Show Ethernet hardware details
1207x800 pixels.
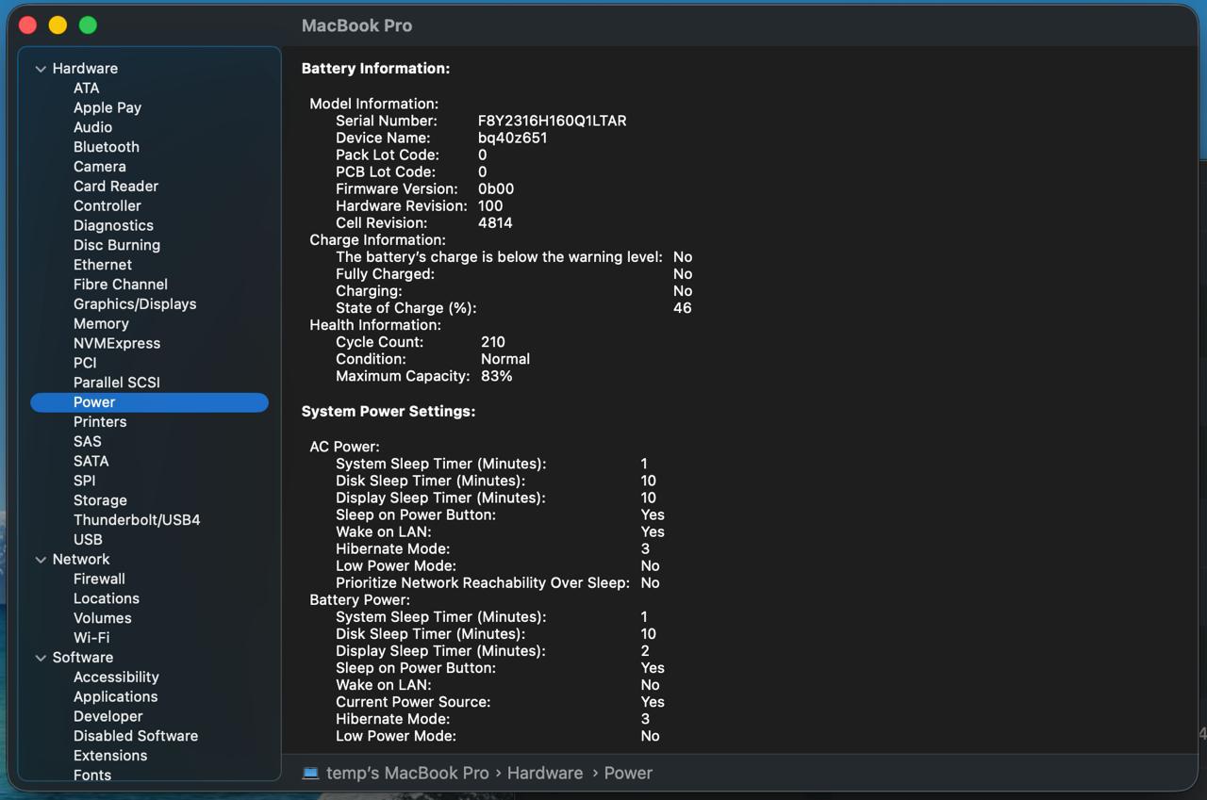tap(103, 265)
